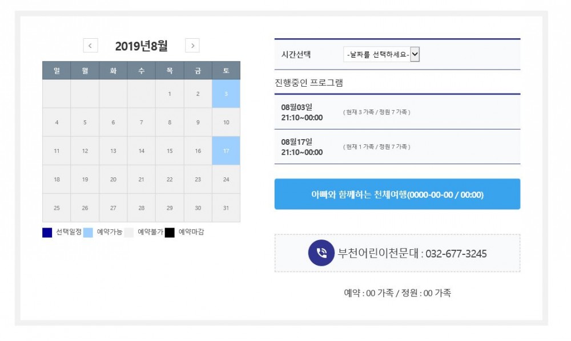Open the month navigation with the right chevron
571x341 pixels.
tap(193, 45)
